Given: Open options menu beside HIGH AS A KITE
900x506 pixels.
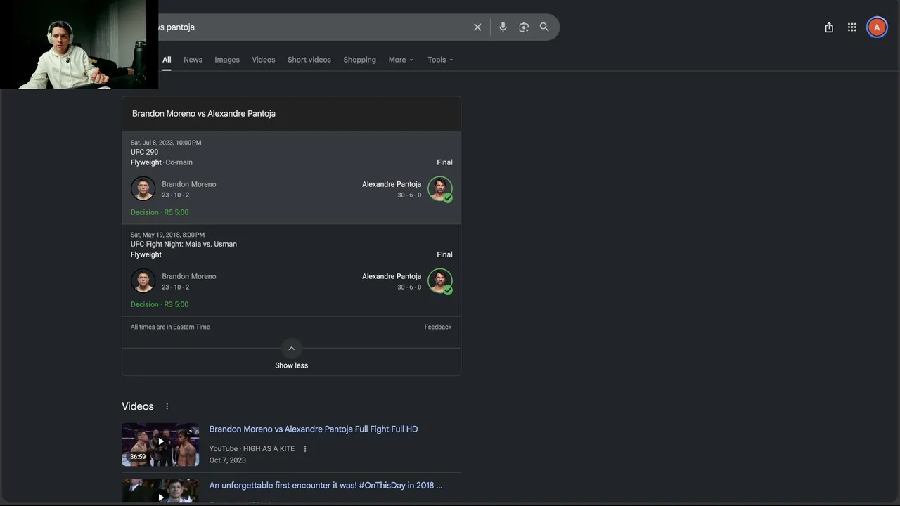Looking at the screenshot, I should tap(305, 449).
